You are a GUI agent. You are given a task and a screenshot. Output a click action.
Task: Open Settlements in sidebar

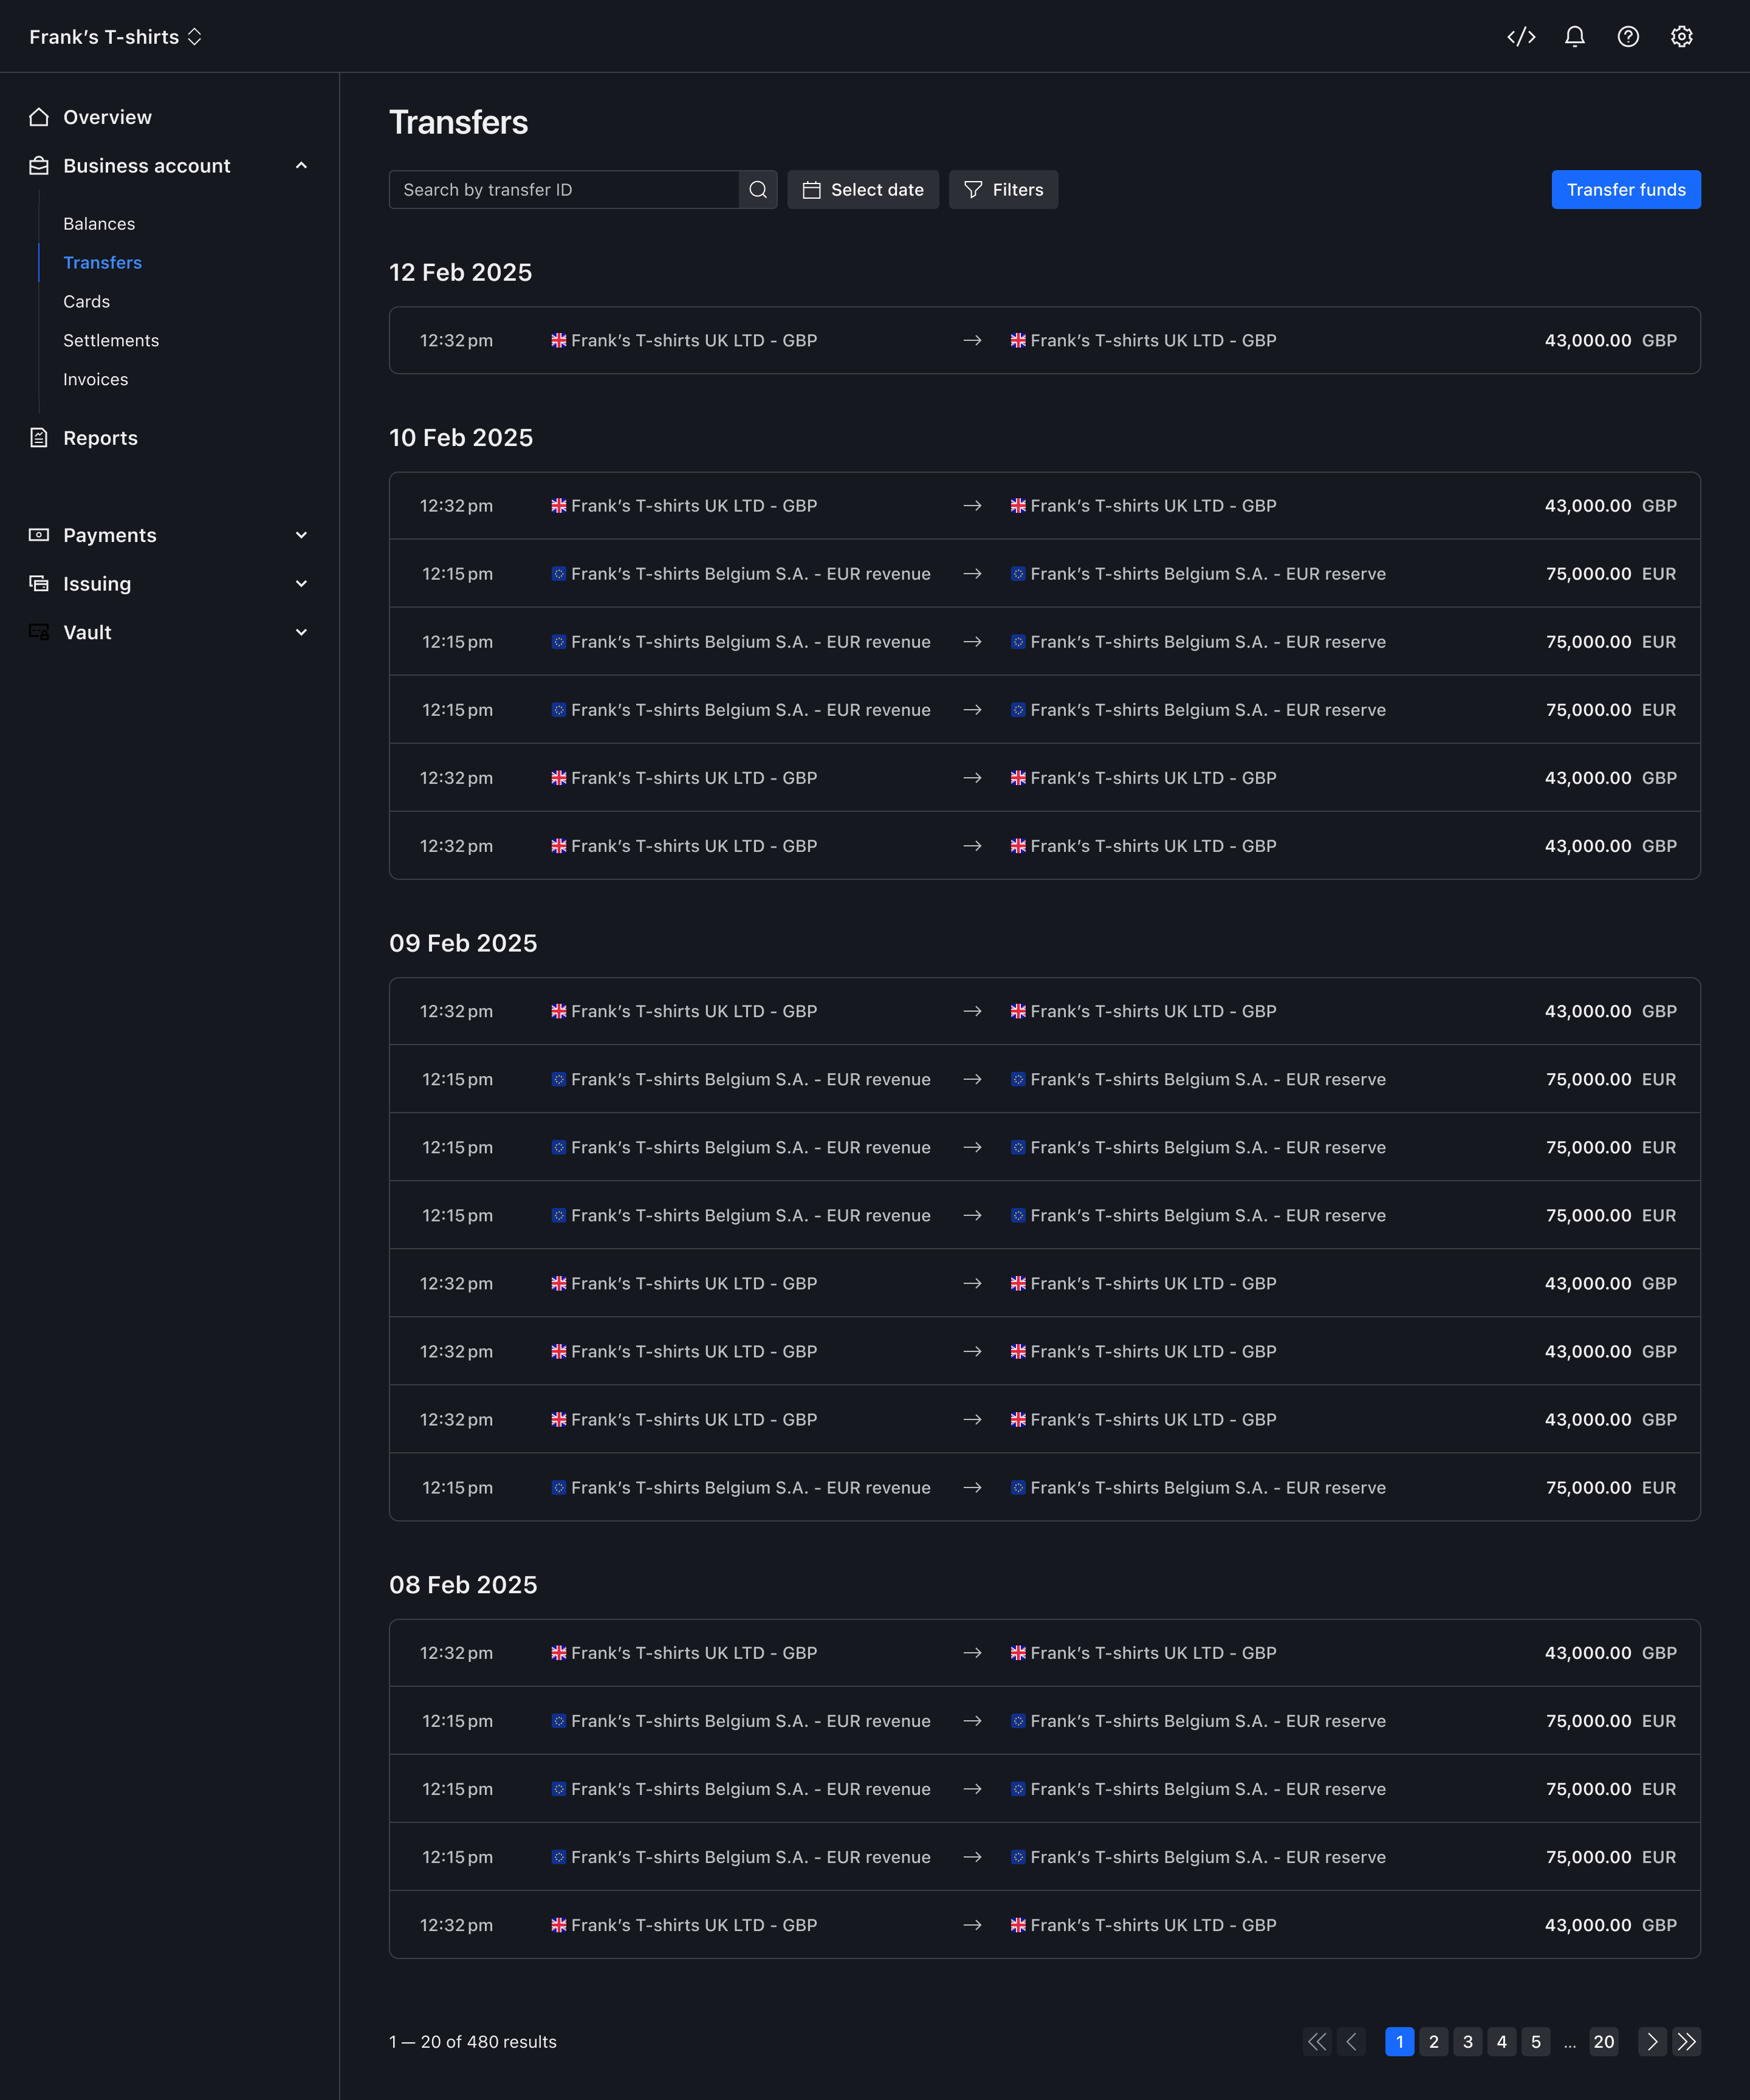[111, 341]
